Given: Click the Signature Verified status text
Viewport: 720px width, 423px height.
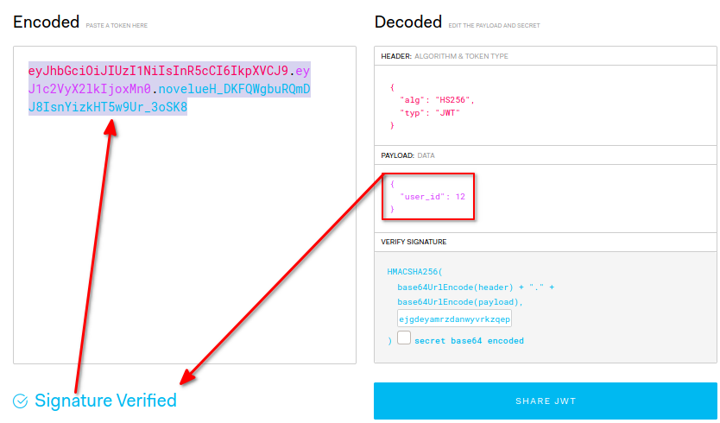Looking at the screenshot, I should tap(105, 401).
